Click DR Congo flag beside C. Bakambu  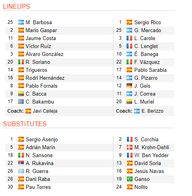[x=21, y=102]
